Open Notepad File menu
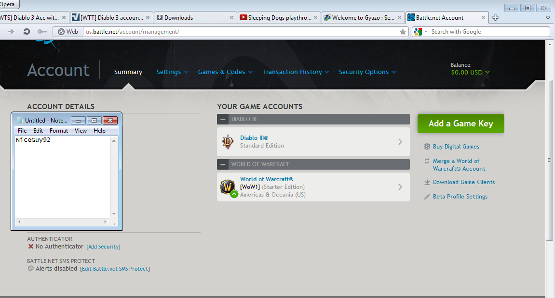This screenshot has width=555, height=298. tap(22, 130)
